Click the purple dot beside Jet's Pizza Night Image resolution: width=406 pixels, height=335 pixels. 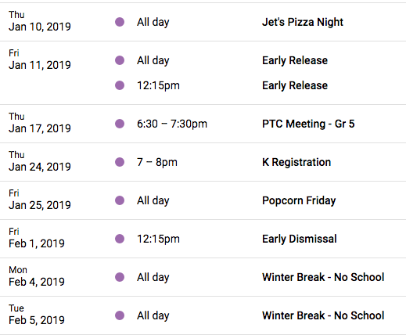[x=120, y=22]
